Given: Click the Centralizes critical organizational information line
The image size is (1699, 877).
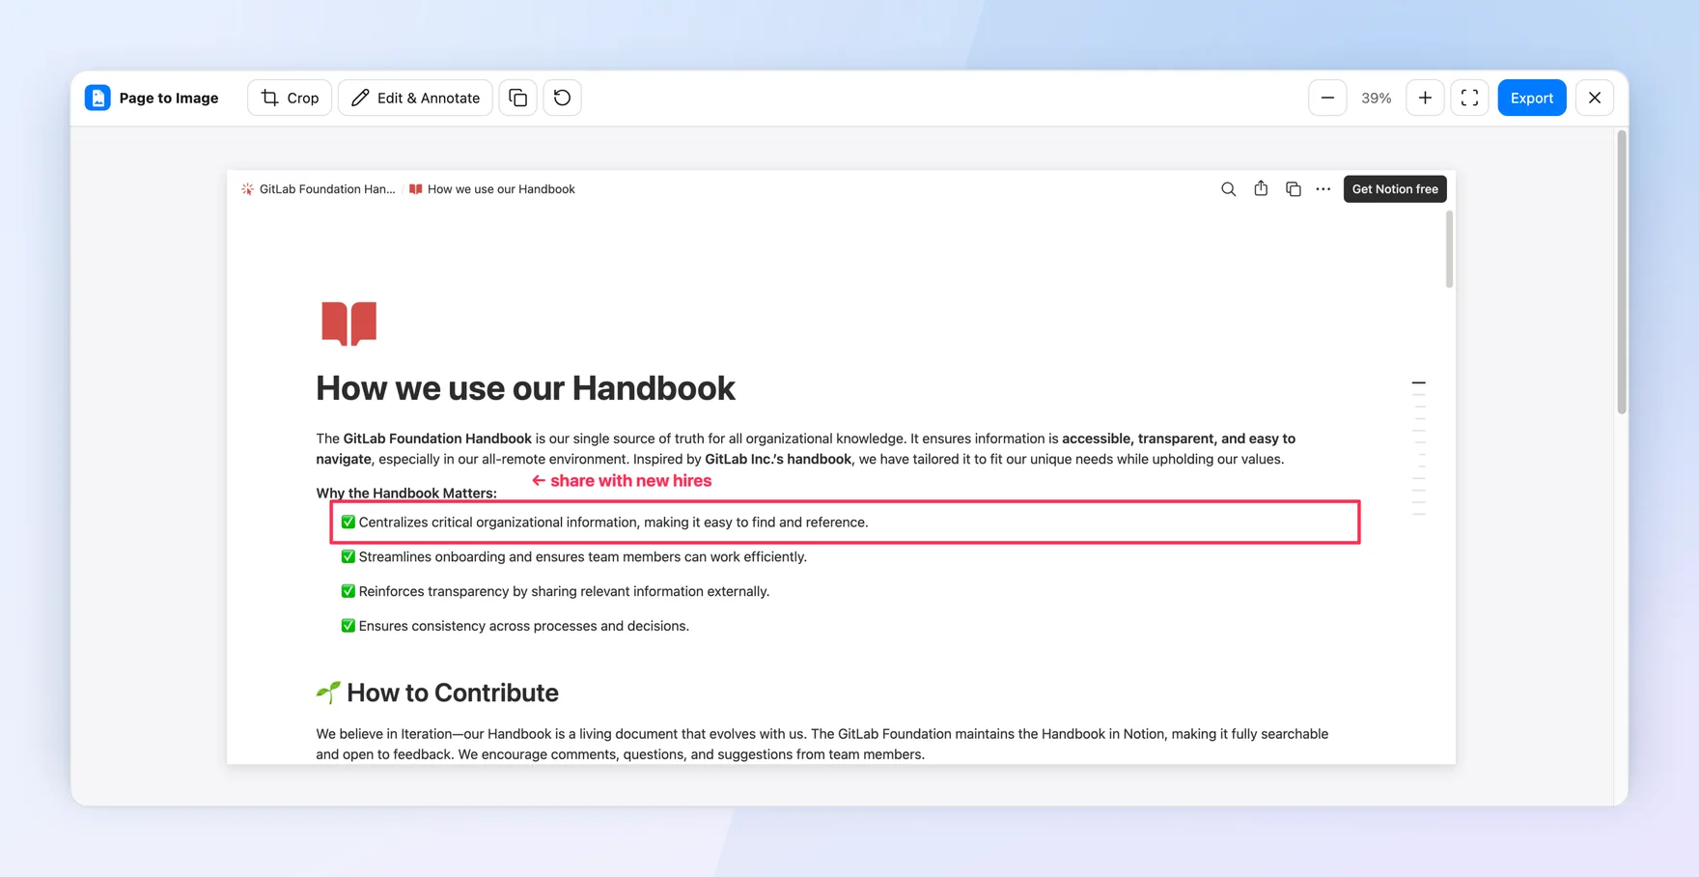Looking at the screenshot, I should click(613, 523).
